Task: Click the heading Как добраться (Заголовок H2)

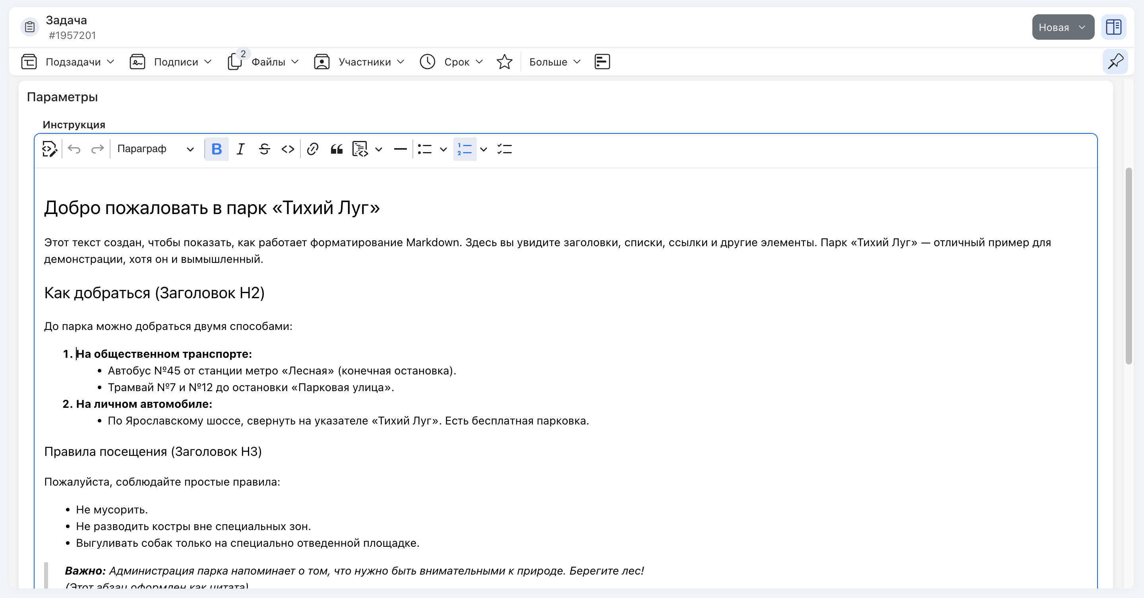Action: (x=155, y=293)
